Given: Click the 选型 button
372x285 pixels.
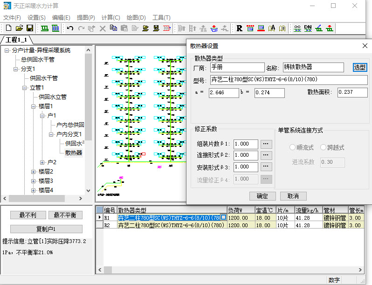Looking at the screenshot, I should 360,67.
